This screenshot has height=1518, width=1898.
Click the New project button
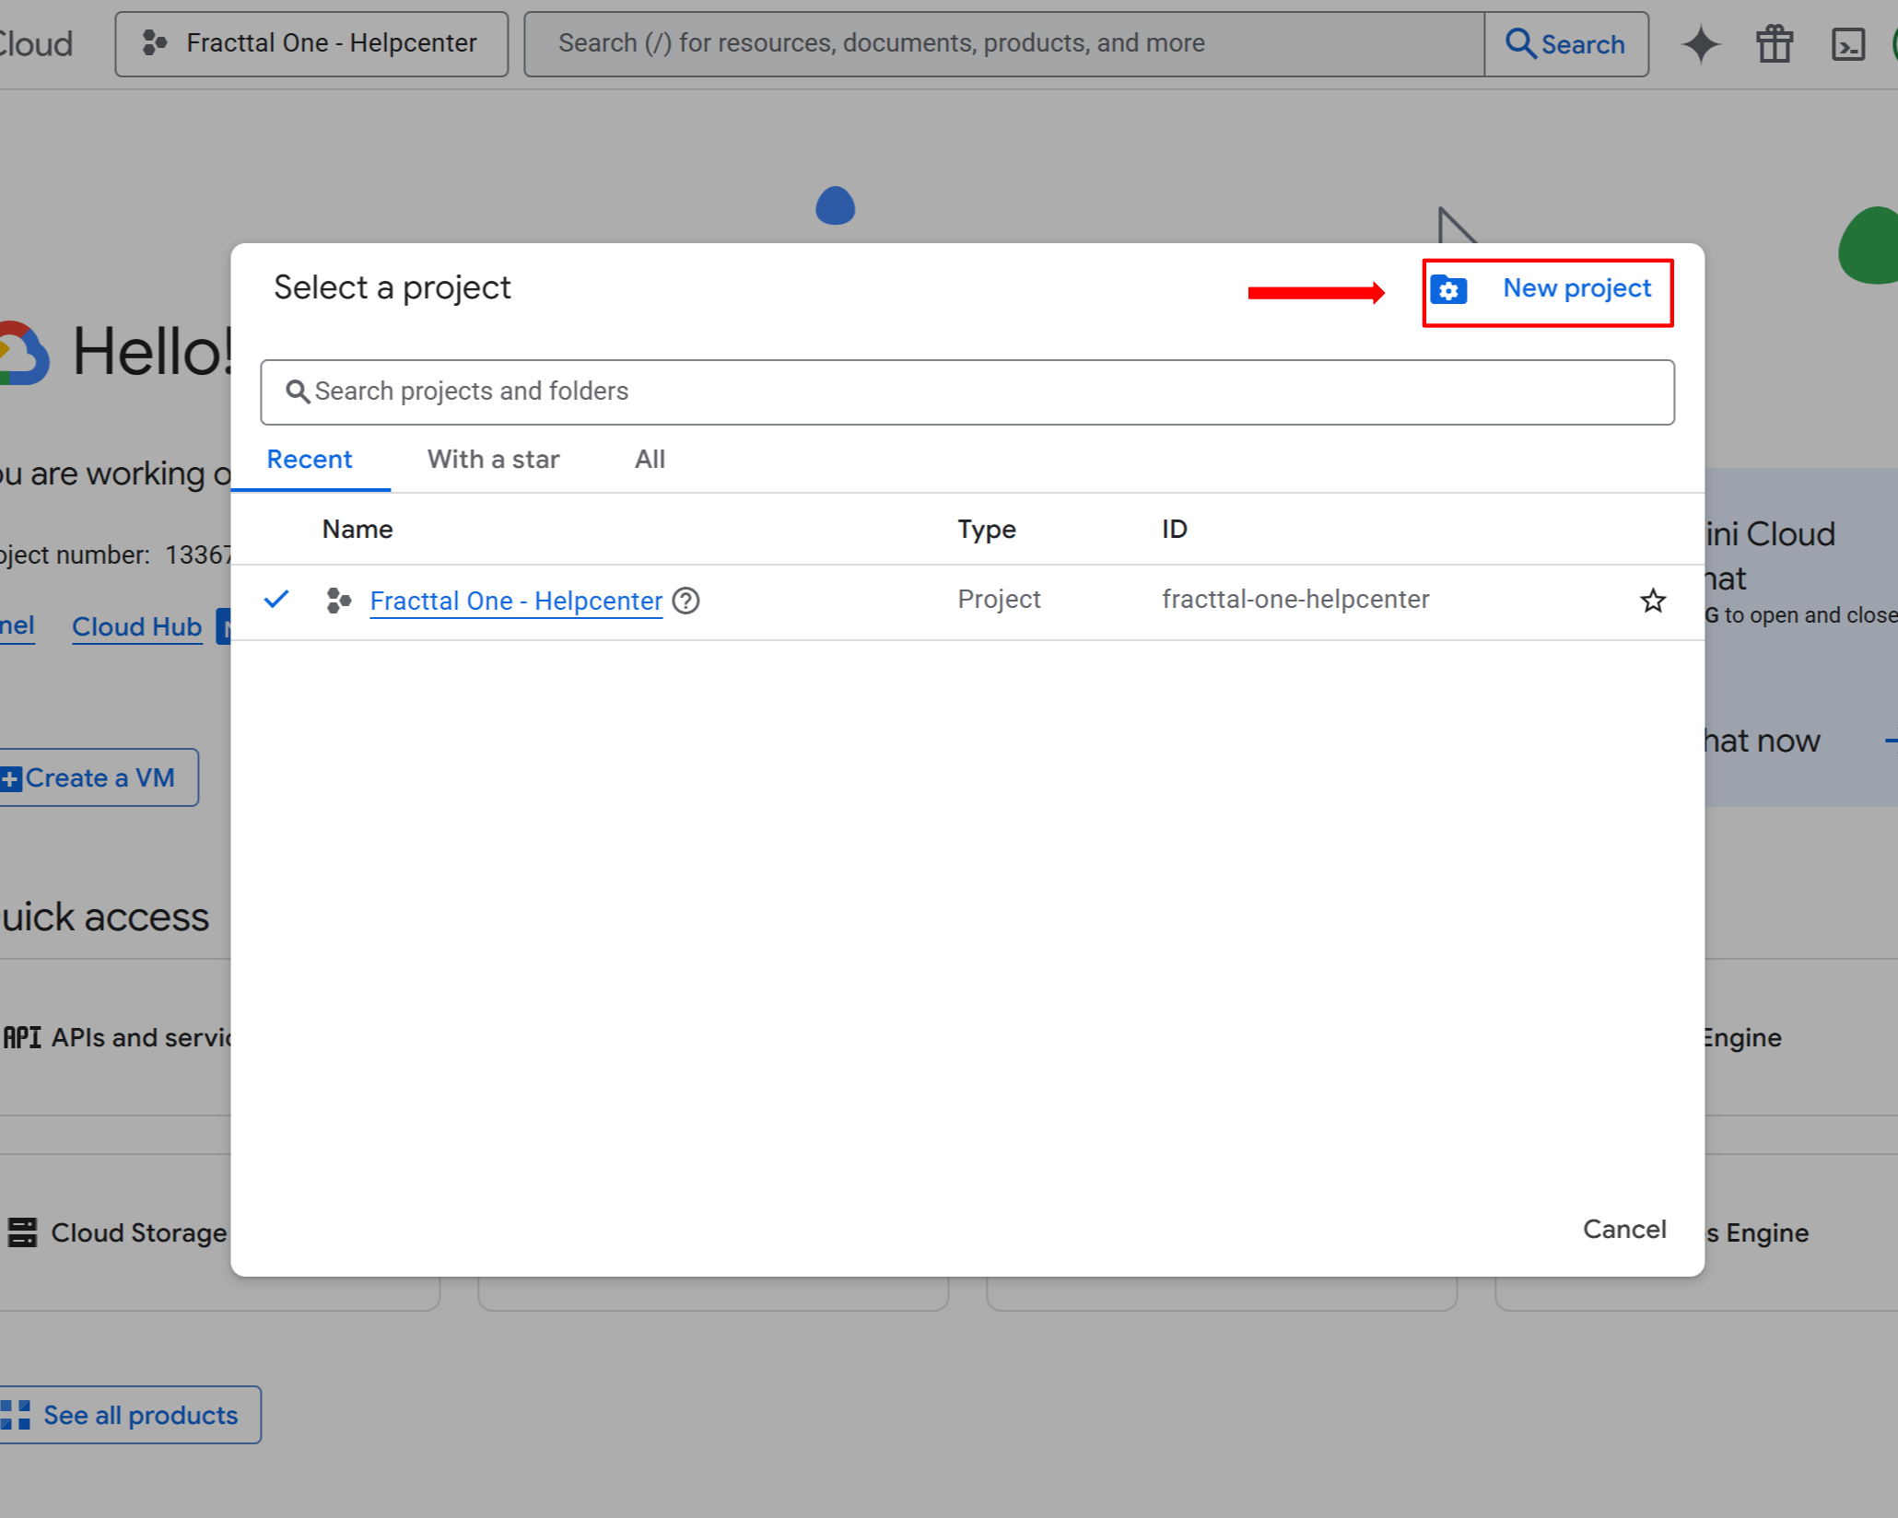[x=1576, y=289]
